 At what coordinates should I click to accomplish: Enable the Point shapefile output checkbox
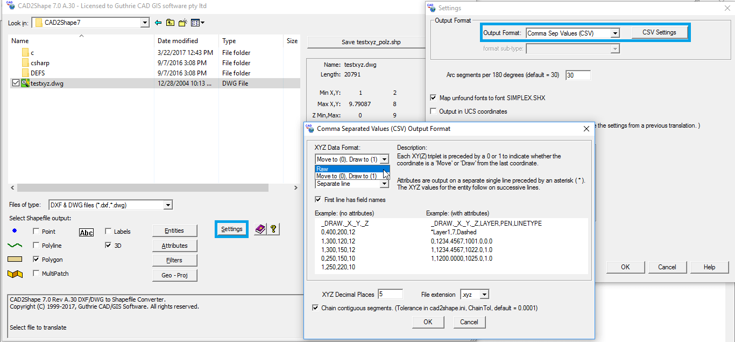(x=36, y=232)
